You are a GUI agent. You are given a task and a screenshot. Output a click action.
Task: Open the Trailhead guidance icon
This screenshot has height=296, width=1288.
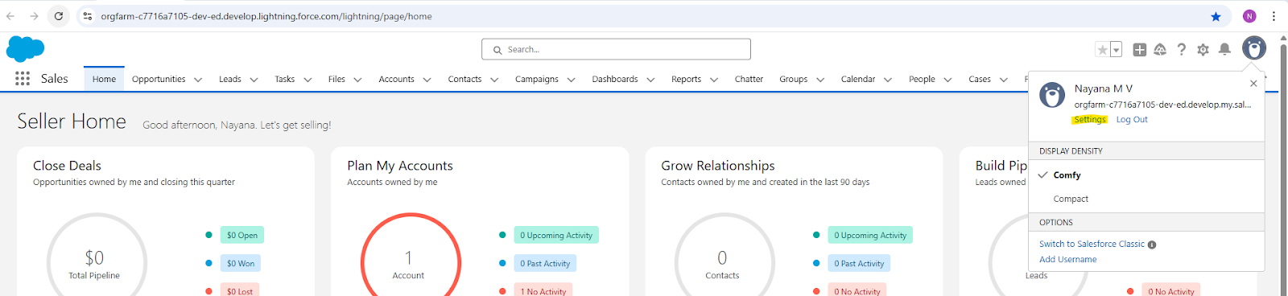[x=1160, y=50]
